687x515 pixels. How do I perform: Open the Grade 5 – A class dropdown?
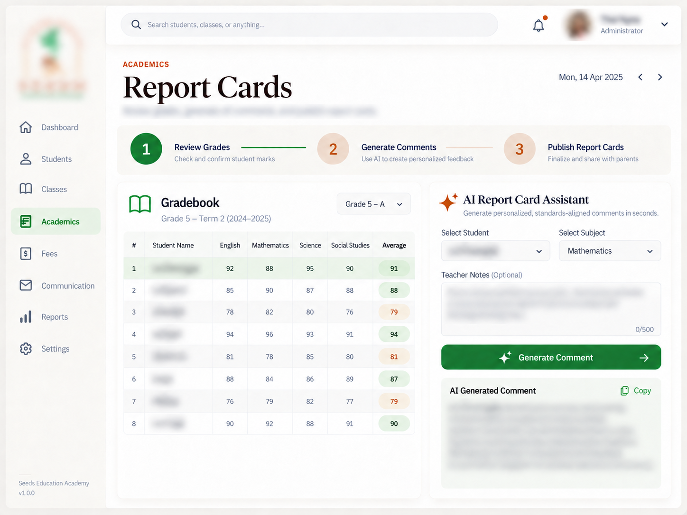(374, 204)
